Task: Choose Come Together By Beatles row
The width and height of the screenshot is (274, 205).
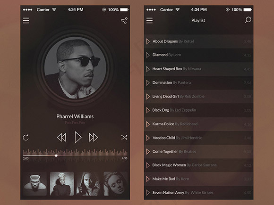Action: (x=198, y=151)
